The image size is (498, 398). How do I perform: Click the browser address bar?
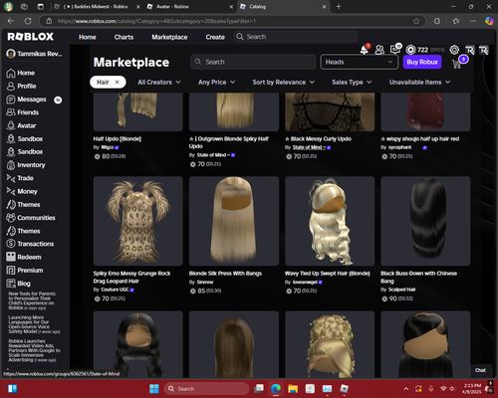(232, 21)
